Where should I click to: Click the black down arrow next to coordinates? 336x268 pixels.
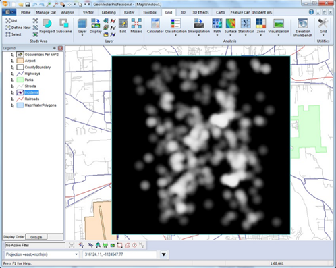coord(164,254)
